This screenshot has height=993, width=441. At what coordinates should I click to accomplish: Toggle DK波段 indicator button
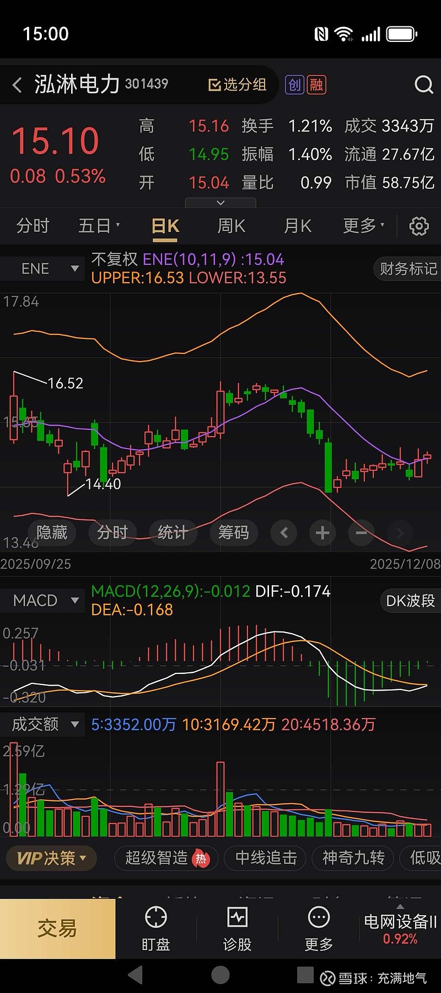[411, 601]
